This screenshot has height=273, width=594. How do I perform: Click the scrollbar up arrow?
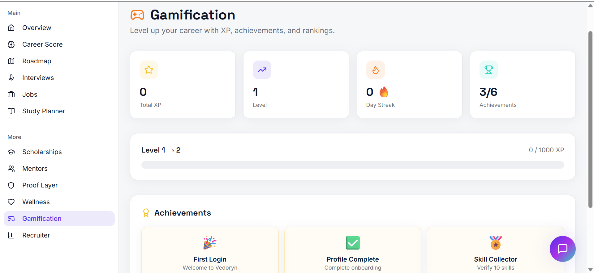(x=590, y=5)
